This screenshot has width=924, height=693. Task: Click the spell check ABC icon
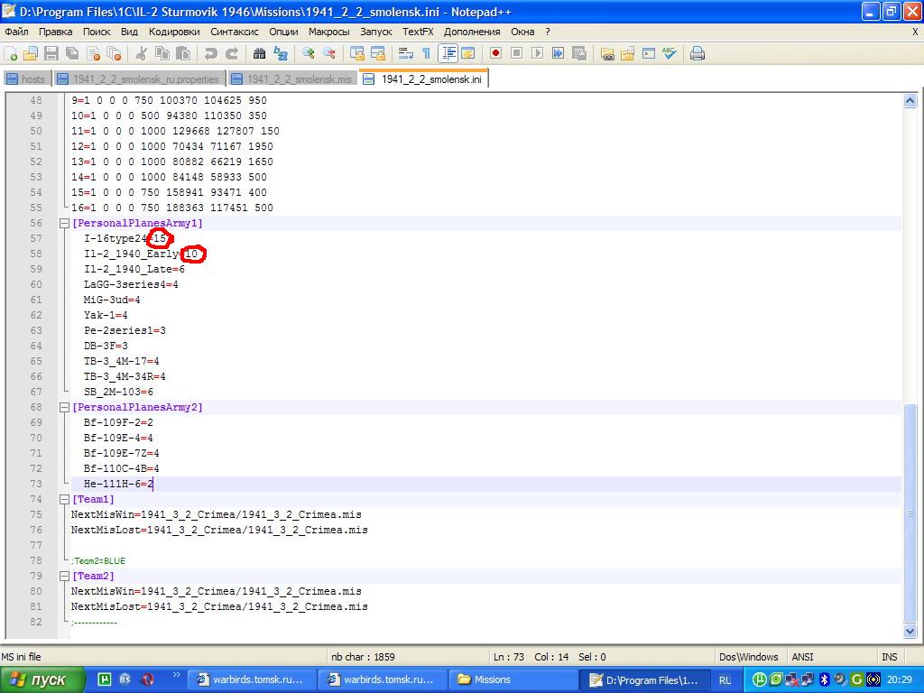pyautogui.click(x=669, y=53)
